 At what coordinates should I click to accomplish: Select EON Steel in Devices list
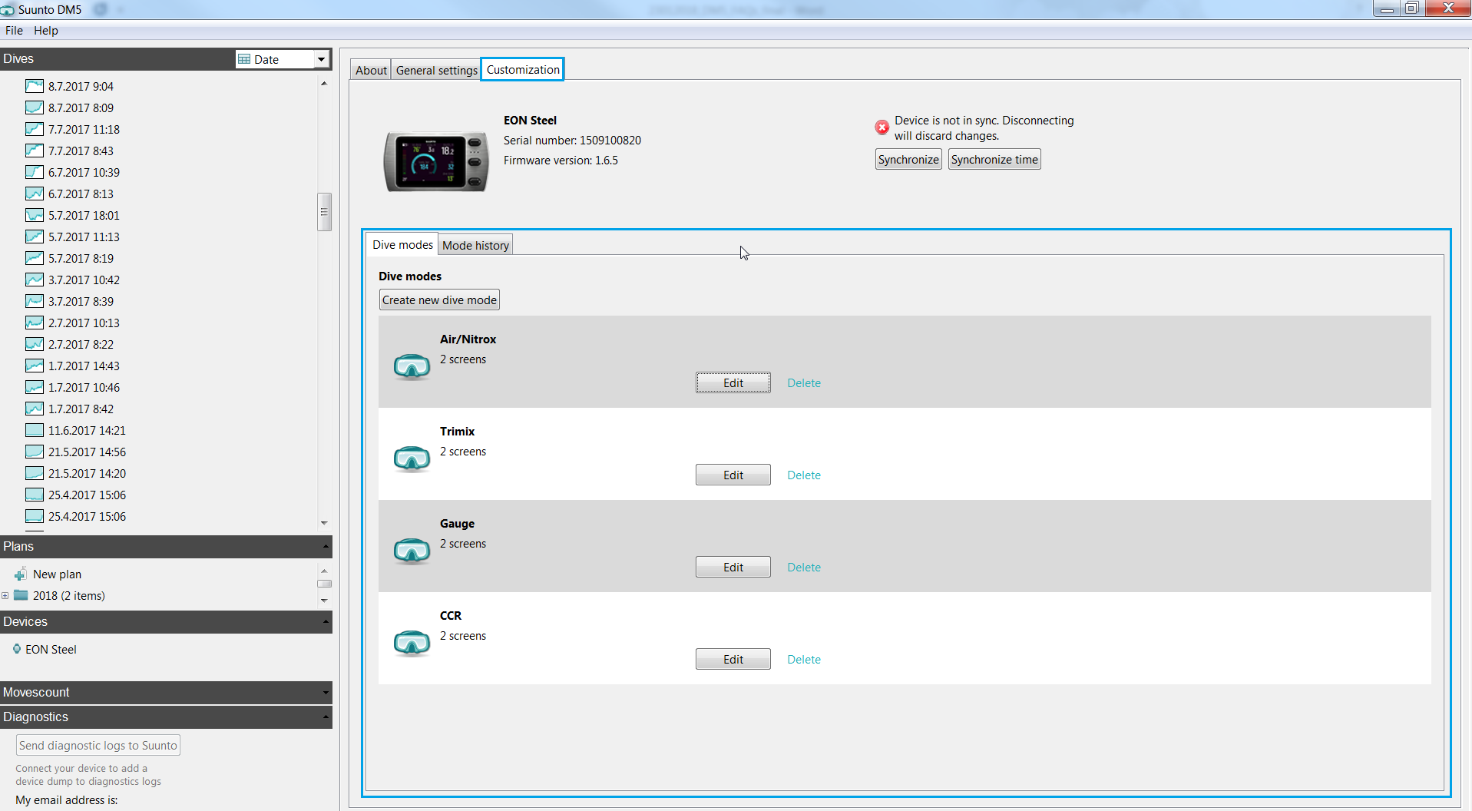[x=51, y=649]
